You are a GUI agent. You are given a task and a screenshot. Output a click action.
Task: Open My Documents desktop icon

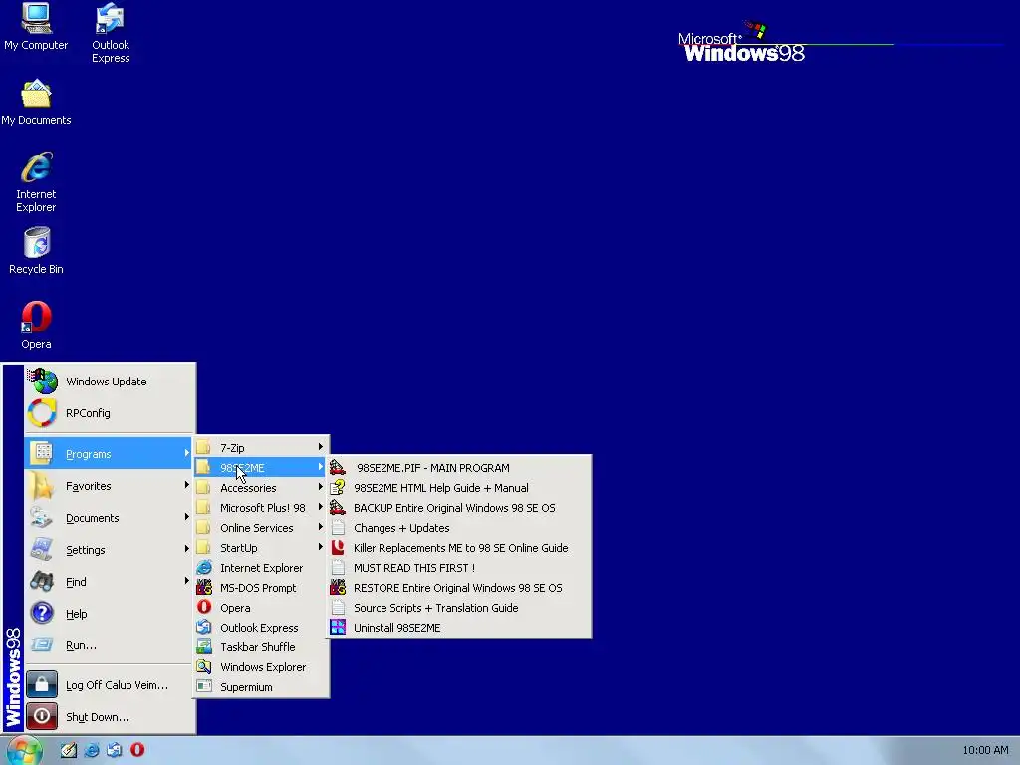[x=36, y=103]
